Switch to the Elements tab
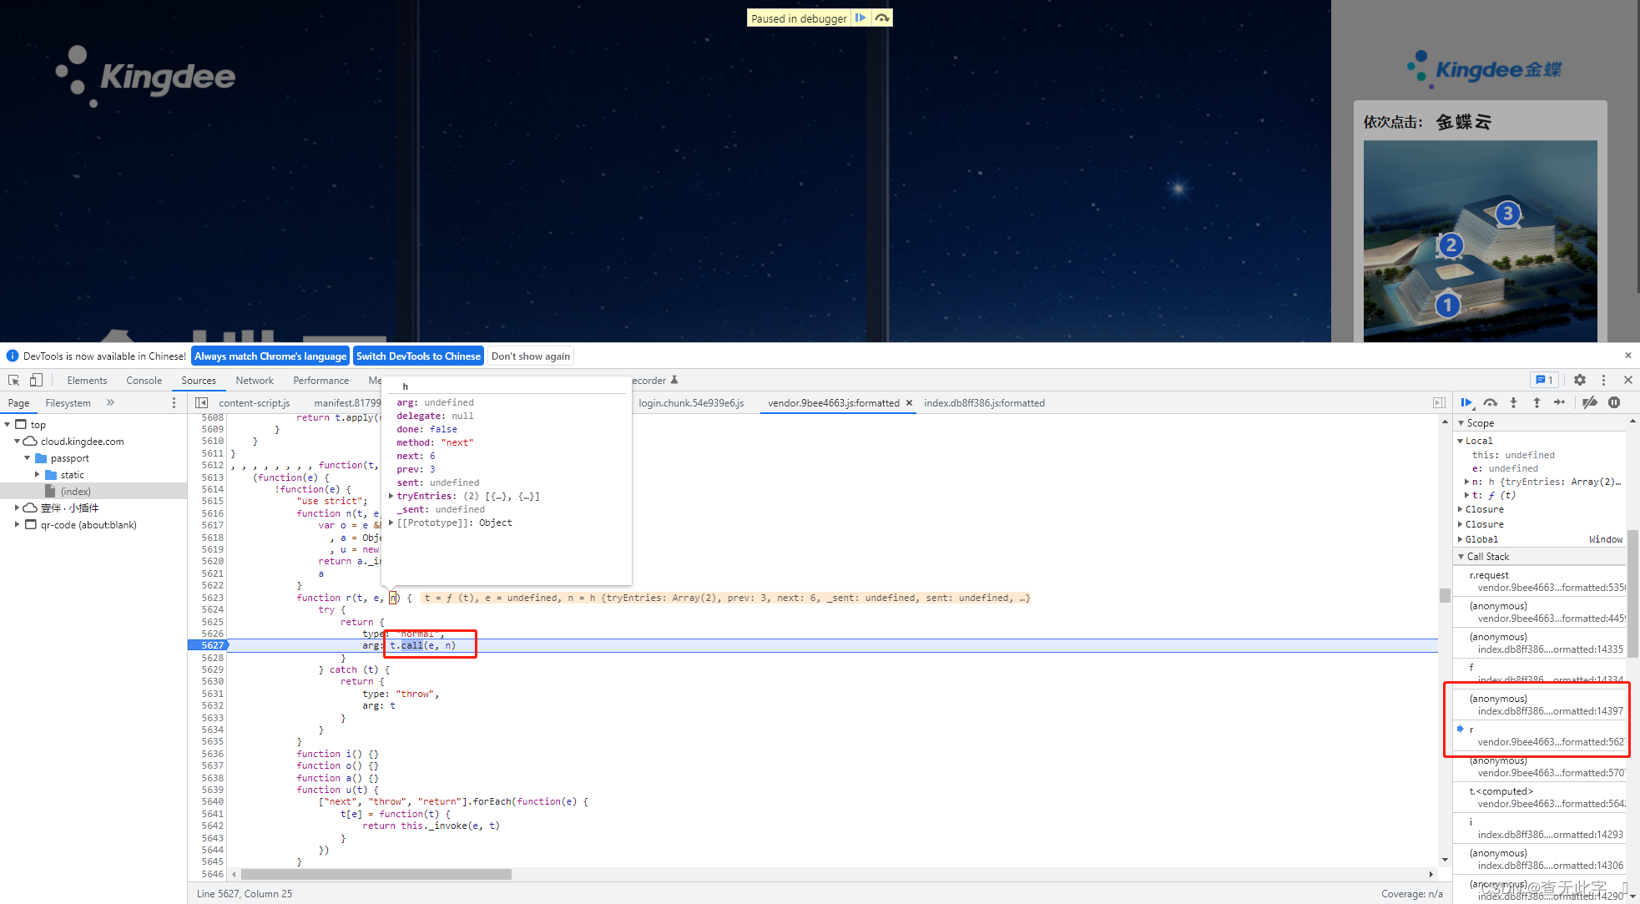The image size is (1640, 904). (x=87, y=380)
